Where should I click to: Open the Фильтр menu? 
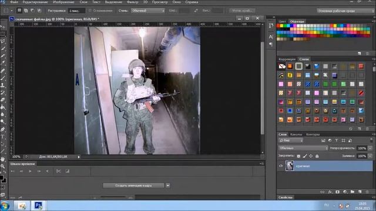click(132, 2)
